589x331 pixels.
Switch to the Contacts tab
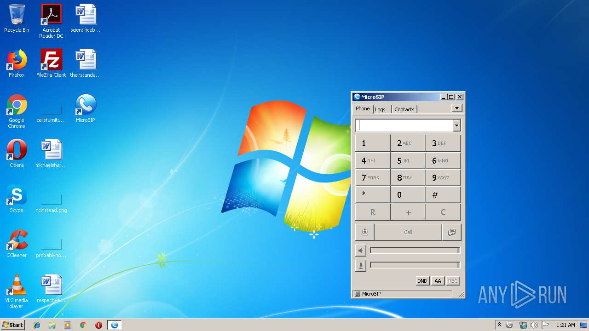click(x=404, y=109)
